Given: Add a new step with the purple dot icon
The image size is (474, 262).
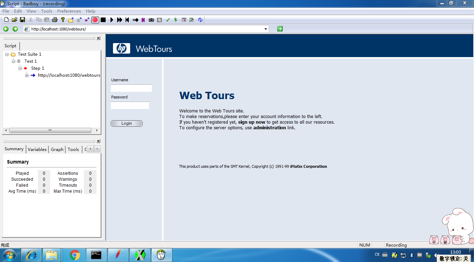Looking at the screenshot, I should tap(87, 20).
